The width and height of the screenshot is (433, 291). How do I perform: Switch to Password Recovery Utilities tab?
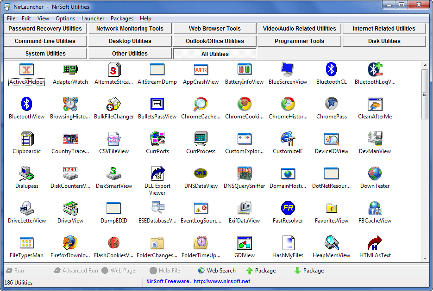[x=45, y=29]
